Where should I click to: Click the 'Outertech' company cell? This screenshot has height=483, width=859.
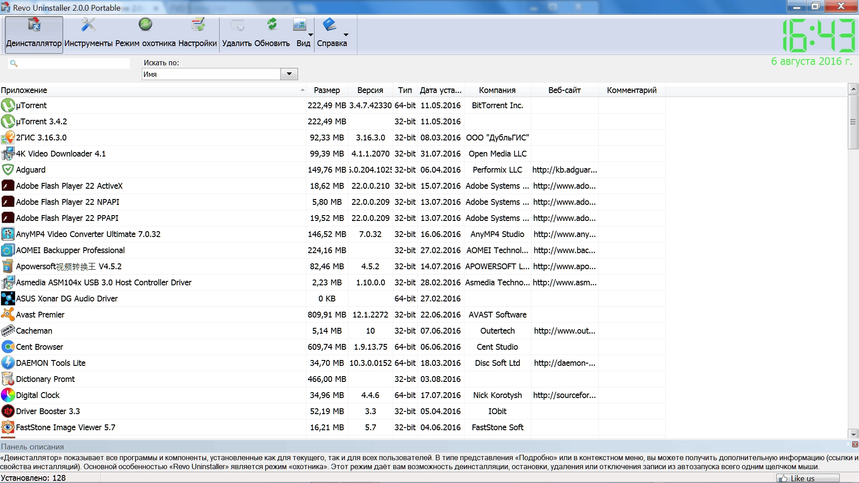click(x=498, y=331)
